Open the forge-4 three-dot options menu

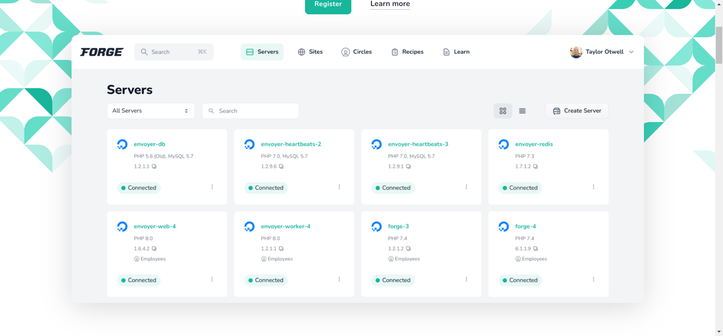[x=593, y=279]
